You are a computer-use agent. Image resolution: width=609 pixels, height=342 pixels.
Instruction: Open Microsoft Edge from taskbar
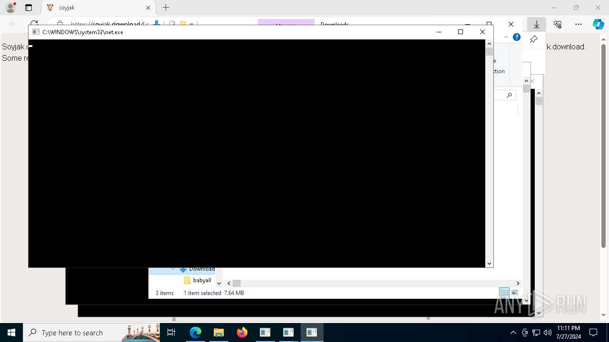coord(196,332)
